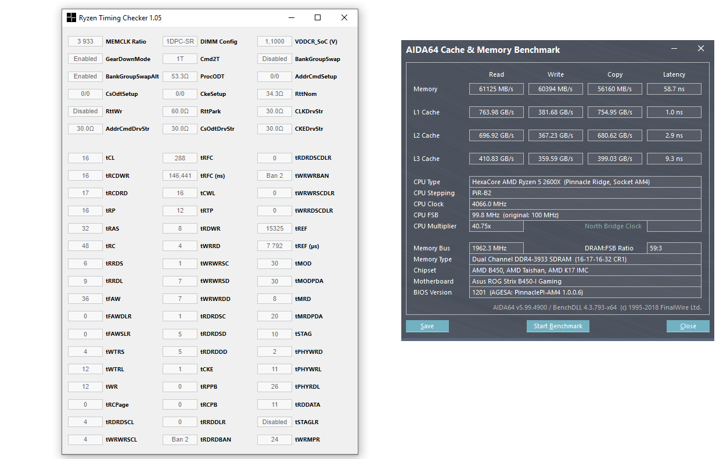This screenshot has width=723, height=459.
Task: Click the CLKDrvStr 30.0Ω field
Action: (275, 111)
